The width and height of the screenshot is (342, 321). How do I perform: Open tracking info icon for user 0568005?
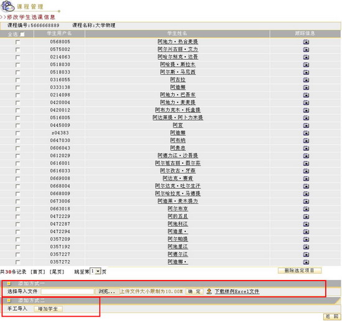pyautogui.click(x=306, y=42)
